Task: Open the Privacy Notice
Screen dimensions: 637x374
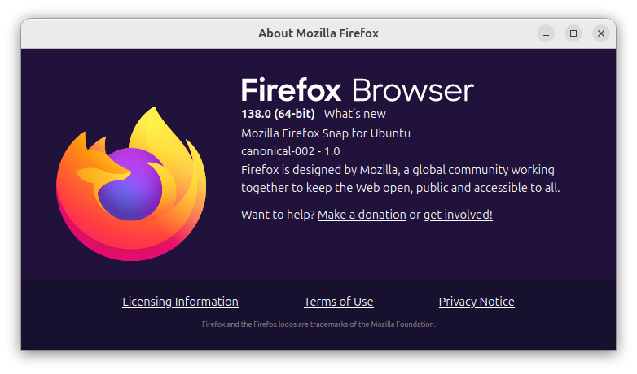Action: click(477, 302)
